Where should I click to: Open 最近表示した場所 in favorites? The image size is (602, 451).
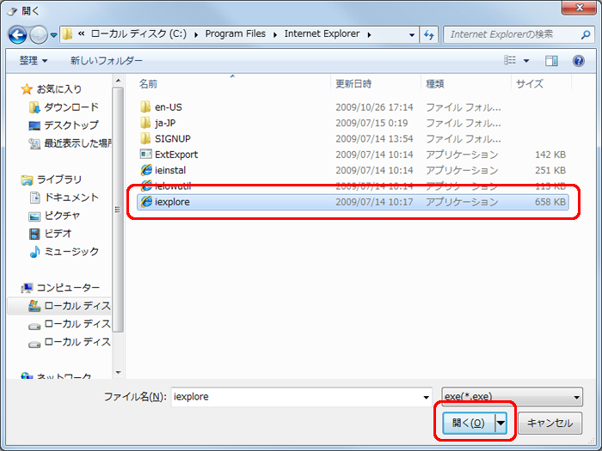pyautogui.click(x=71, y=143)
